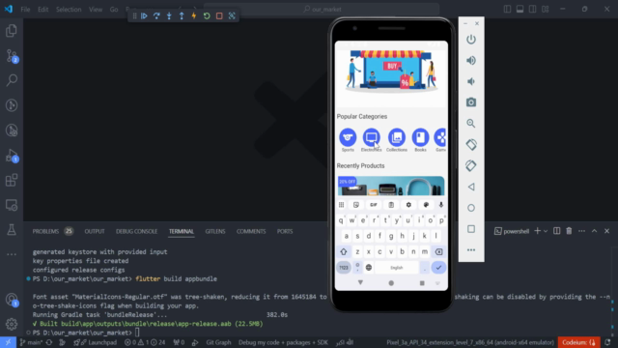Switch to the Debug Console tab
The width and height of the screenshot is (618, 348).
(x=136, y=231)
